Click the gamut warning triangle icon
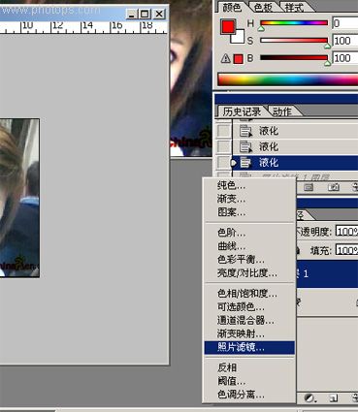Viewport: 358px width, 412px height. 226,59
